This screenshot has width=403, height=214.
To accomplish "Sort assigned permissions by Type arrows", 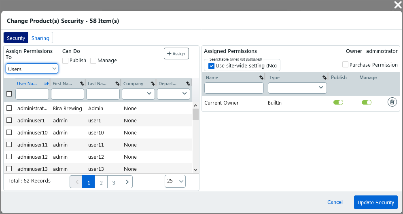I will click(x=324, y=78).
